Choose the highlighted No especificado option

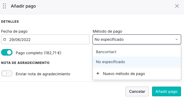pyautogui.click(x=137, y=62)
